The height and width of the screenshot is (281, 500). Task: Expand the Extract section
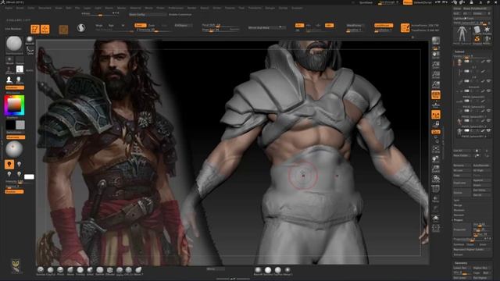(x=459, y=254)
